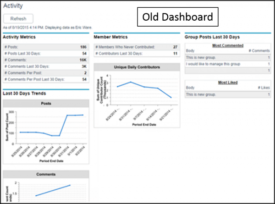Click Group Posts Last 30 Days heading
Viewport: 275px width, 204px height.
coord(212,37)
